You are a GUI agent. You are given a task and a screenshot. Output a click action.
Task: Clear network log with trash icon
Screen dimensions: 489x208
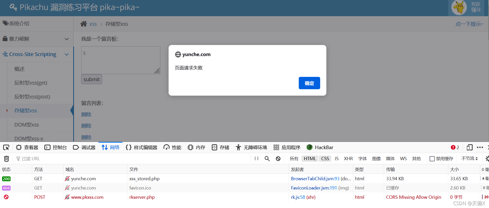pyautogui.click(x=6, y=159)
